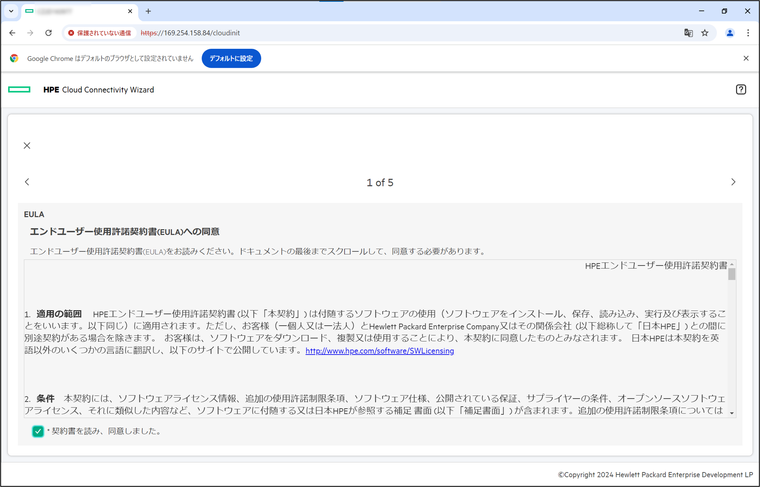This screenshot has width=760, height=487.
Task: Click the EULA section heading
Action: tap(34, 214)
